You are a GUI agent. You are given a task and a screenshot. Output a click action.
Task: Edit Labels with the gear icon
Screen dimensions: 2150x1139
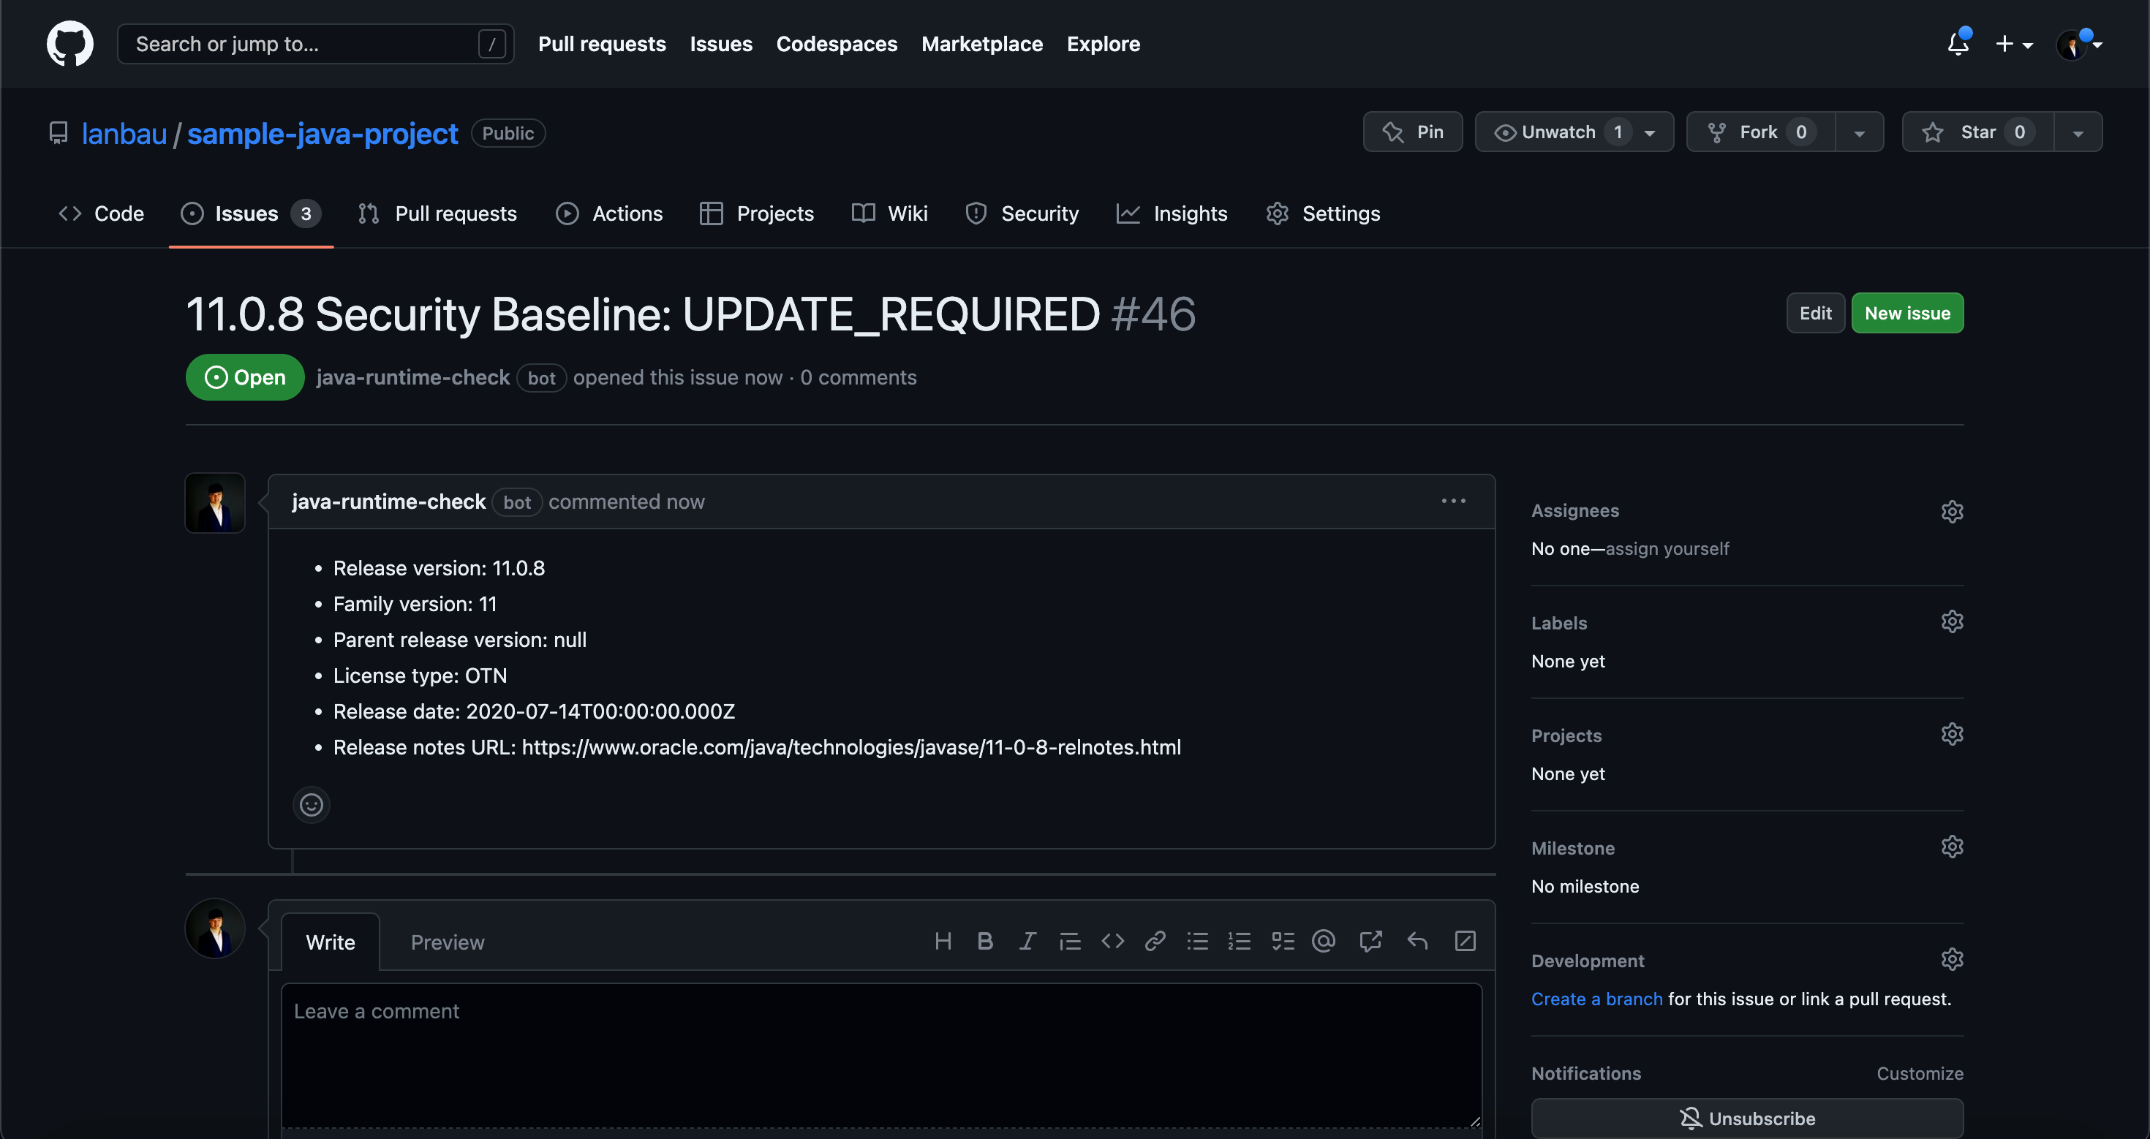click(x=1951, y=621)
